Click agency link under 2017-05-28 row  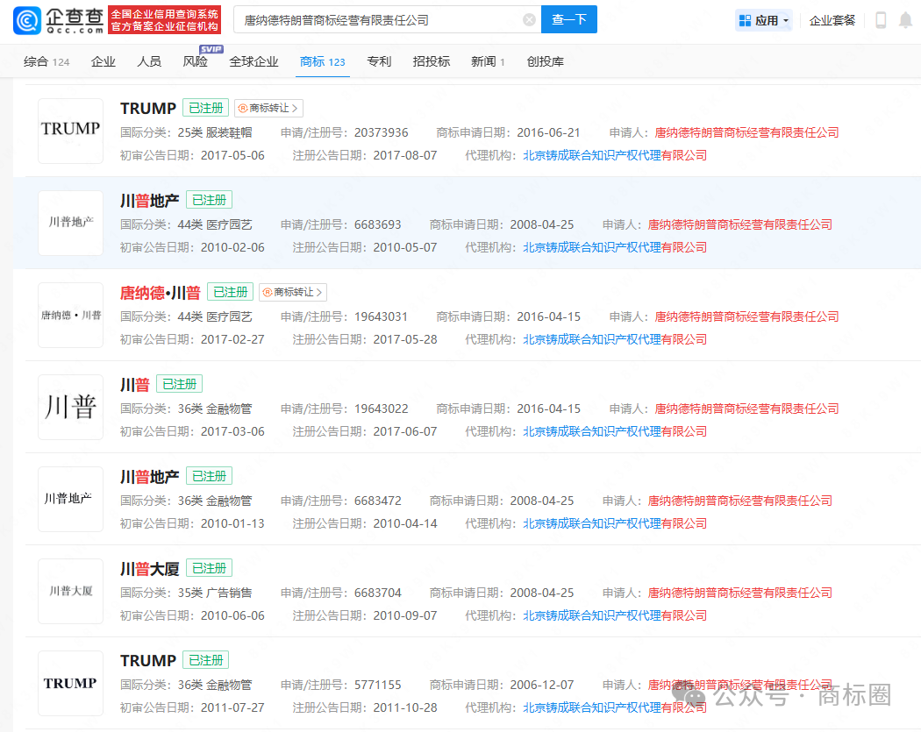(x=615, y=340)
